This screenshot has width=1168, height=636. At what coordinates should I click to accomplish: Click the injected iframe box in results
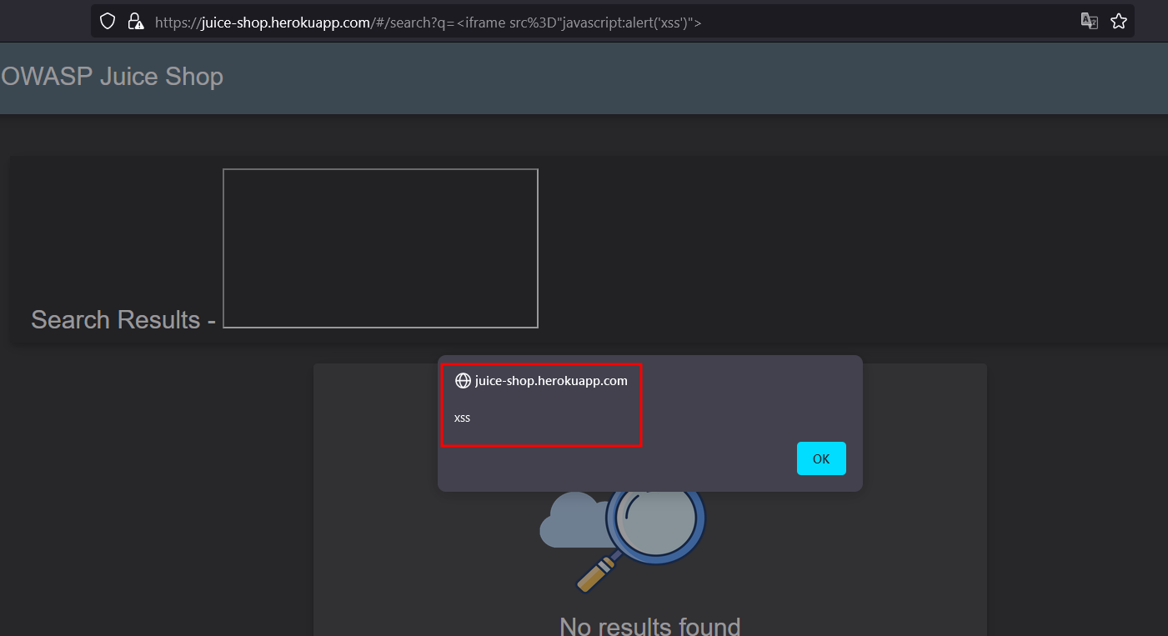pyautogui.click(x=380, y=248)
